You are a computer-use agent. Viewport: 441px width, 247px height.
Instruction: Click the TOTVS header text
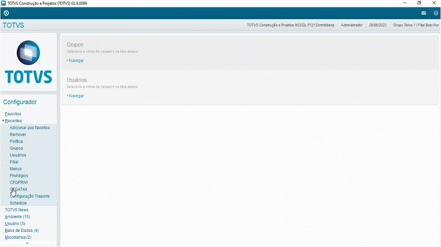[13, 25]
